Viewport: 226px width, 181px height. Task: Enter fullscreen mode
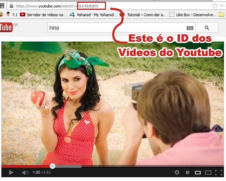tap(219, 173)
